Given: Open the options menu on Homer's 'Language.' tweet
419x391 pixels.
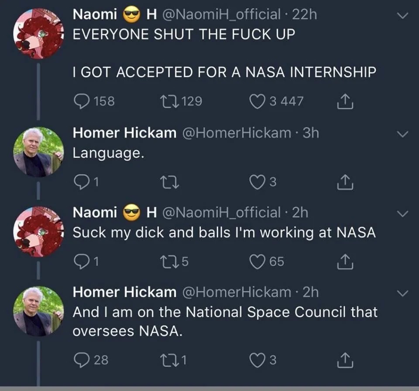Looking at the screenshot, I should tap(402, 135).
